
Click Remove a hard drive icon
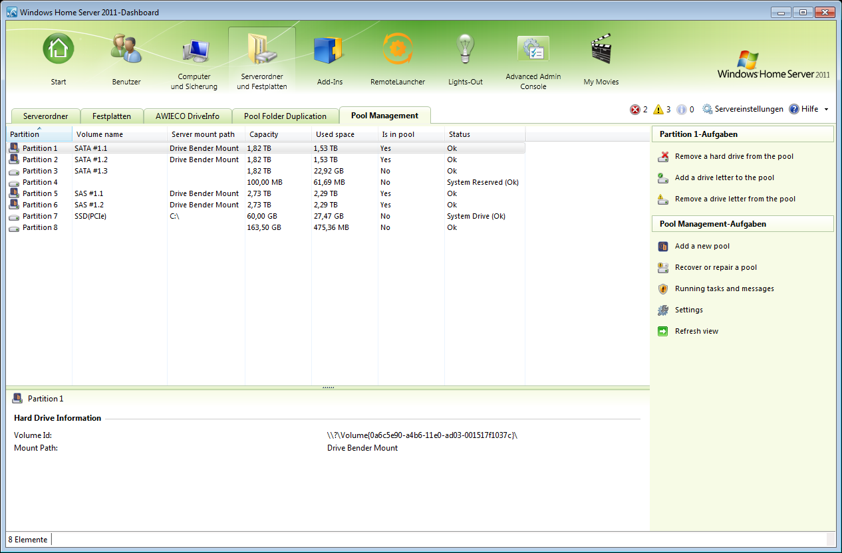point(663,157)
